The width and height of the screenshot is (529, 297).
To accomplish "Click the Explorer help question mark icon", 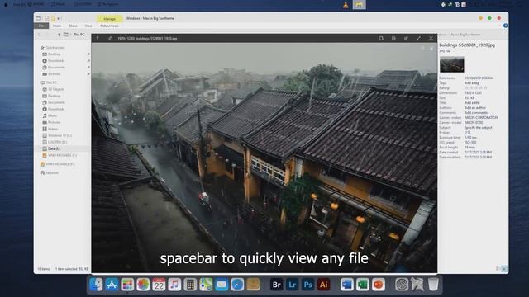I will pos(505,26).
